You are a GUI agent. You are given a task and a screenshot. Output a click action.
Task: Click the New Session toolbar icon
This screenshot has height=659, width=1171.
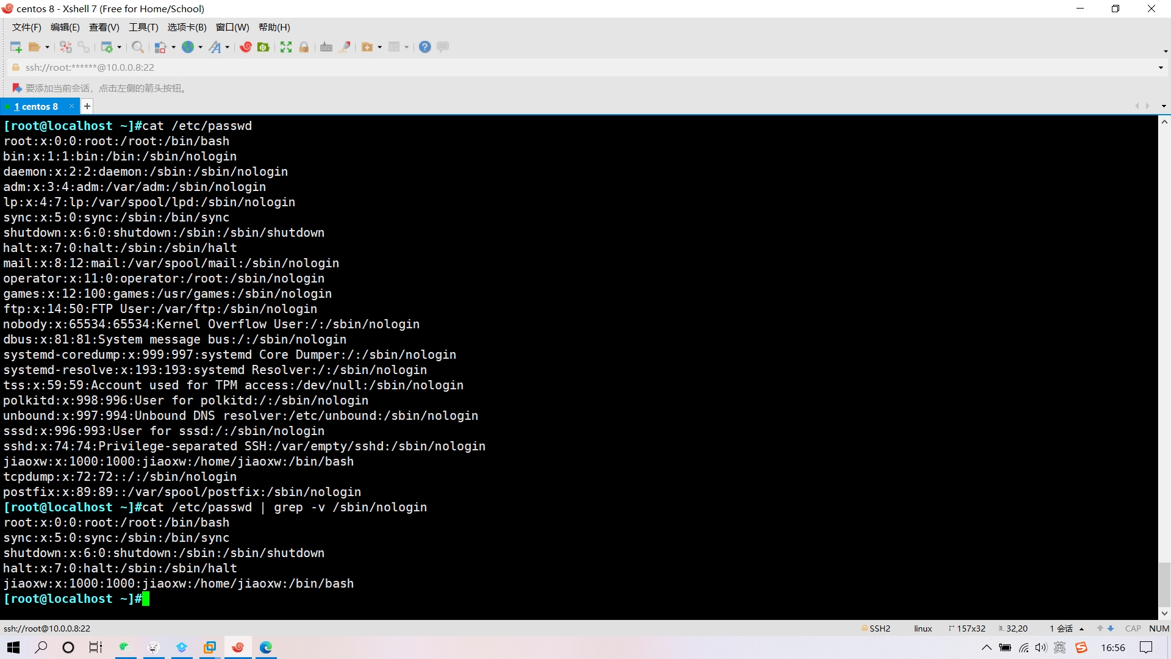pyautogui.click(x=16, y=47)
